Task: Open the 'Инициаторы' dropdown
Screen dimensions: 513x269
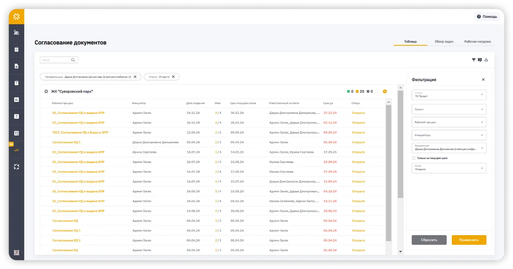Action: click(449, 135)
